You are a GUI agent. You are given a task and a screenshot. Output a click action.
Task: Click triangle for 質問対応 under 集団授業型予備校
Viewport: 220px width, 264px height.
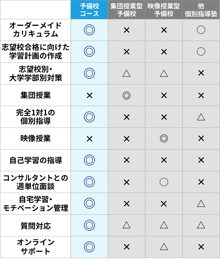127,225
